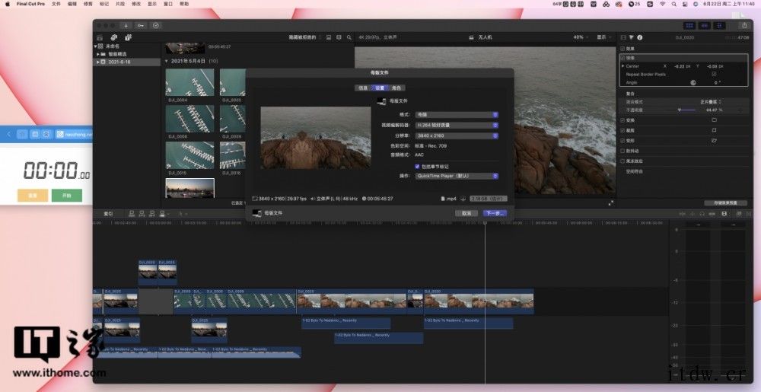This screenshot has height=392, width=761.
Task: Open the video inspector film icon
Action: point(624,37)
